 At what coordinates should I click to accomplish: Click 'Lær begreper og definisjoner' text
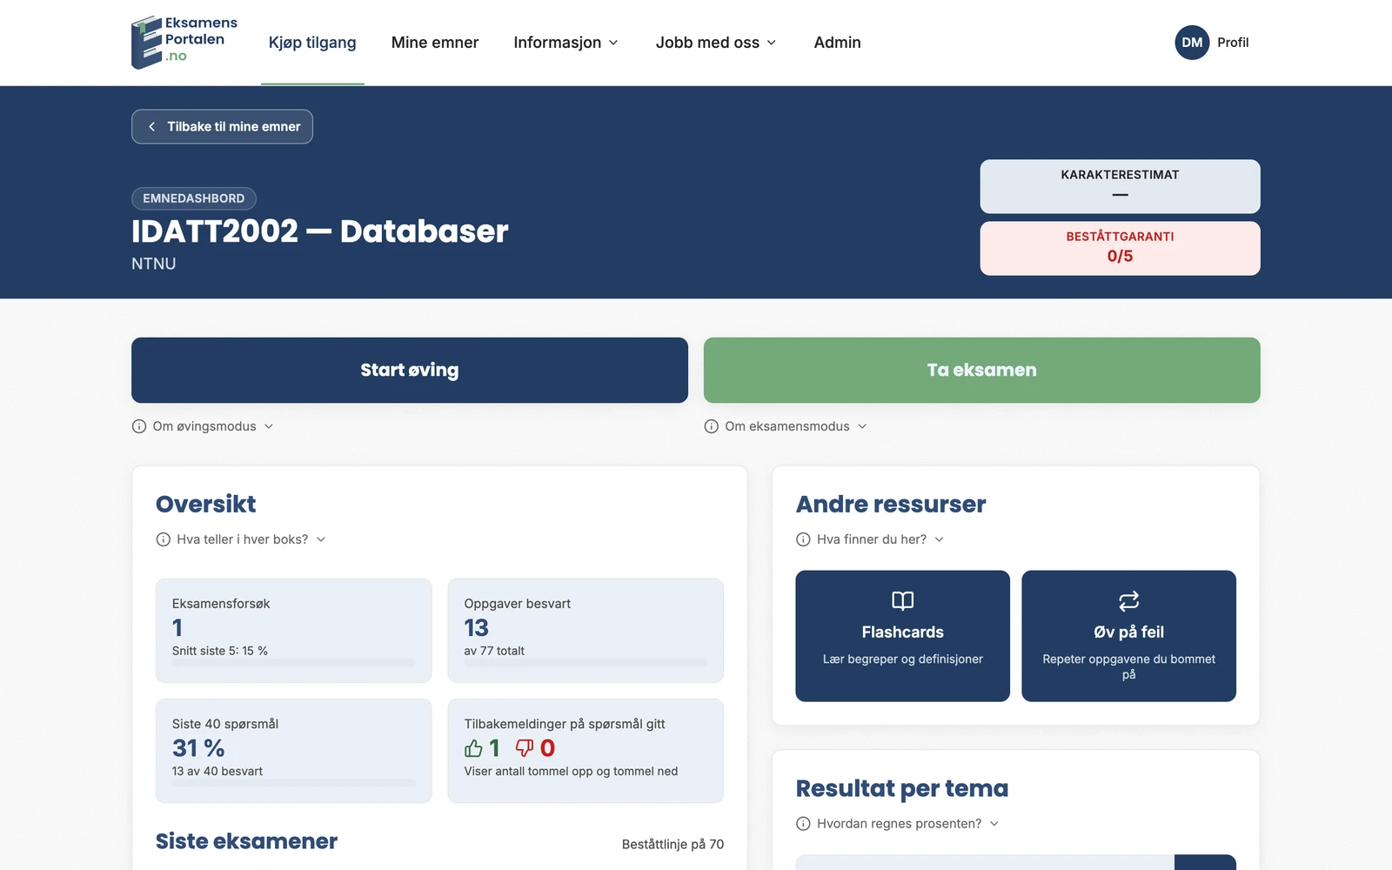(x=902, y=659)
